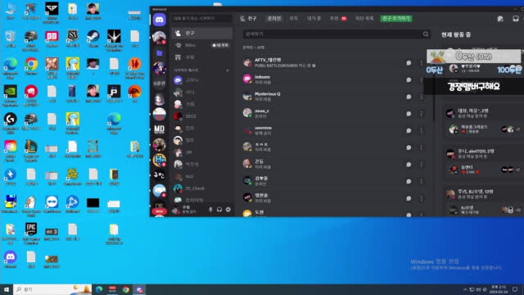Switch to 온라인 friends tab

pos(274,18)
